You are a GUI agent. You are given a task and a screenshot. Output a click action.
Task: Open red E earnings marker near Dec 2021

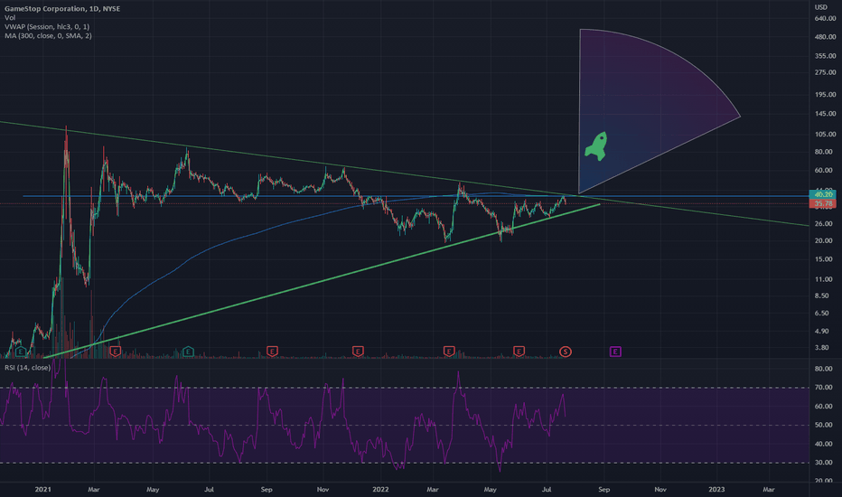pos(358,352)
